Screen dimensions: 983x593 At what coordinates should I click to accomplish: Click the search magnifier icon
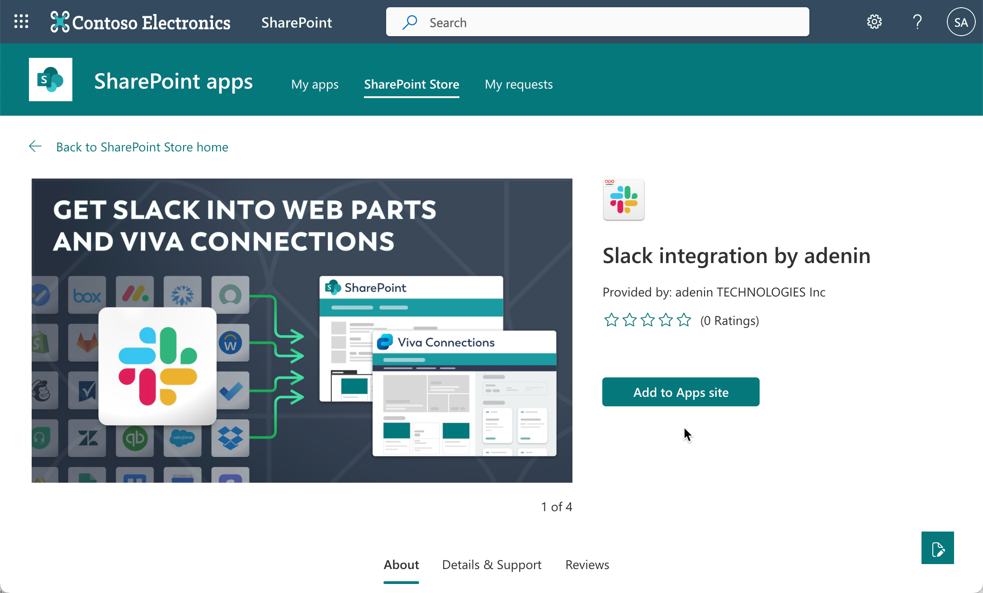point(410,22)
